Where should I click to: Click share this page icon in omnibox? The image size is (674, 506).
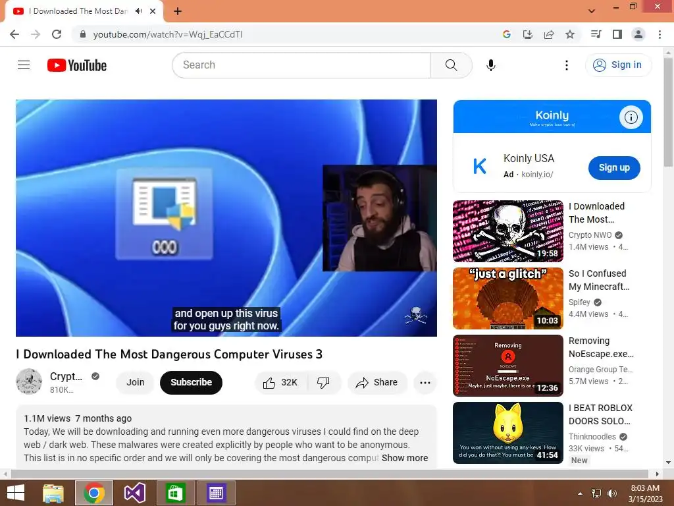(x=549, y=34)
